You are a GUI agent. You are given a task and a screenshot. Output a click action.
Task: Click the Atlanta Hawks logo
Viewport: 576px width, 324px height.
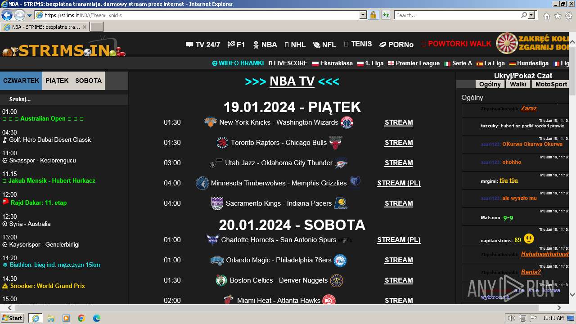pyautogui.click(x=329, y=300)
